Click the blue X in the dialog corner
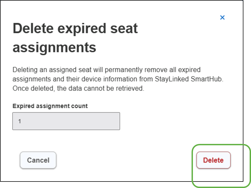Screen dimensions: 251x188 tap(222, 18)
